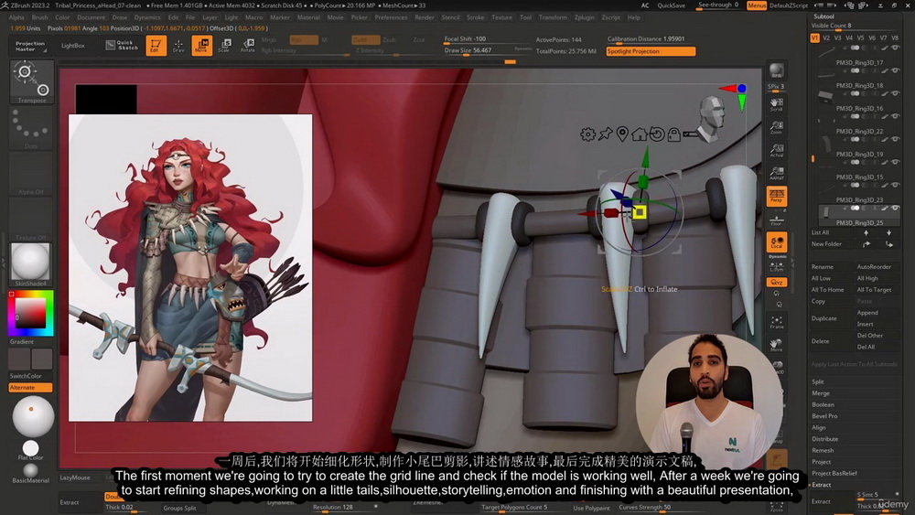Collapse the Extract section header

(821, 485)
